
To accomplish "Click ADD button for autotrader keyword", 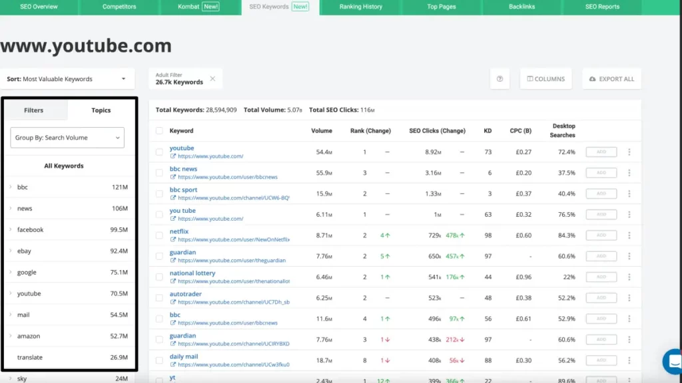I will [x=601, y=298].
